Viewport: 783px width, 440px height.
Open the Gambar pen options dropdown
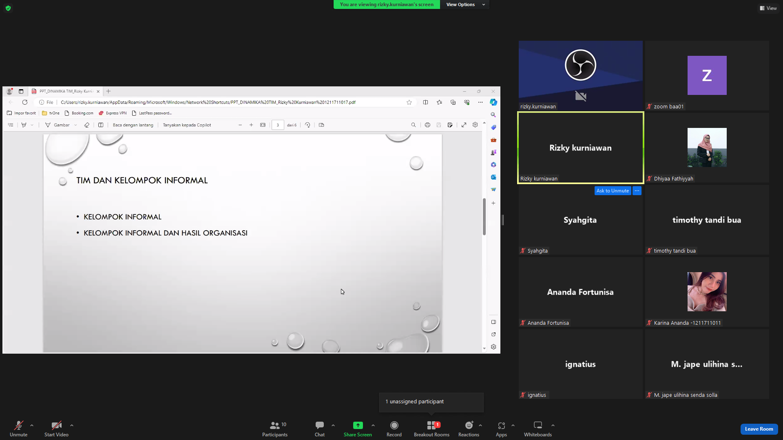pyautogui.click(x=75, y=125)
